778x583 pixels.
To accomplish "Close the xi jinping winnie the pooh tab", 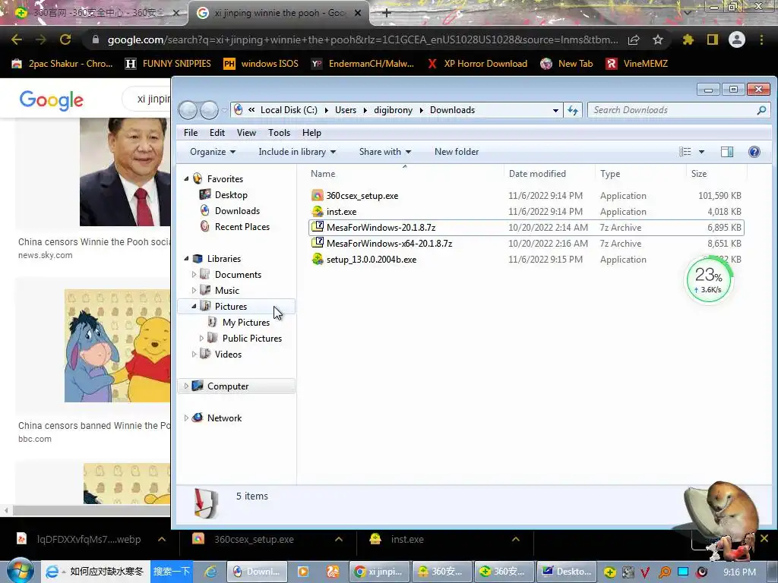I will (358, 13).
